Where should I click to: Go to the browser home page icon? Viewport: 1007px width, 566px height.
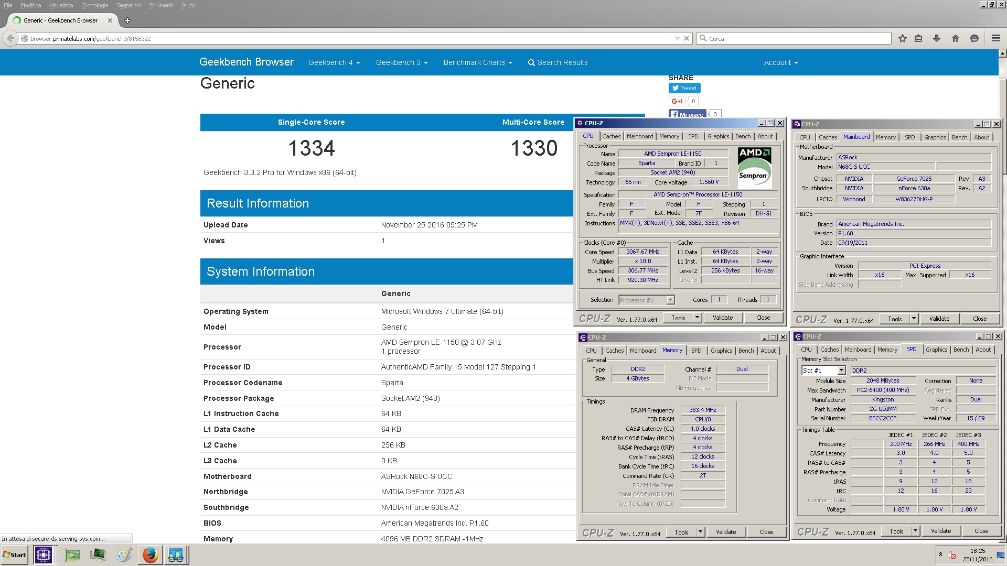[956, 38]
